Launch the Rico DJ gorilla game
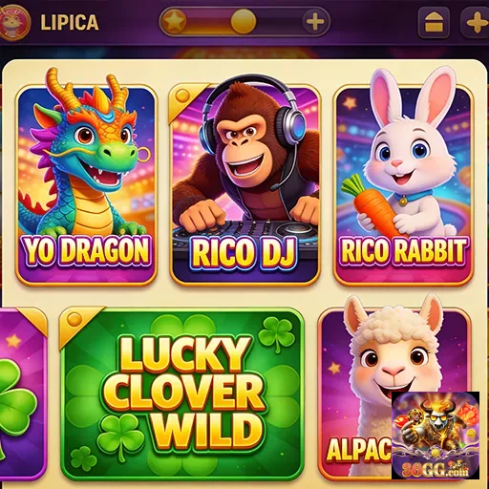Viewport: 489px width, 489px height. pyautogui.click(x=244, y=184)
